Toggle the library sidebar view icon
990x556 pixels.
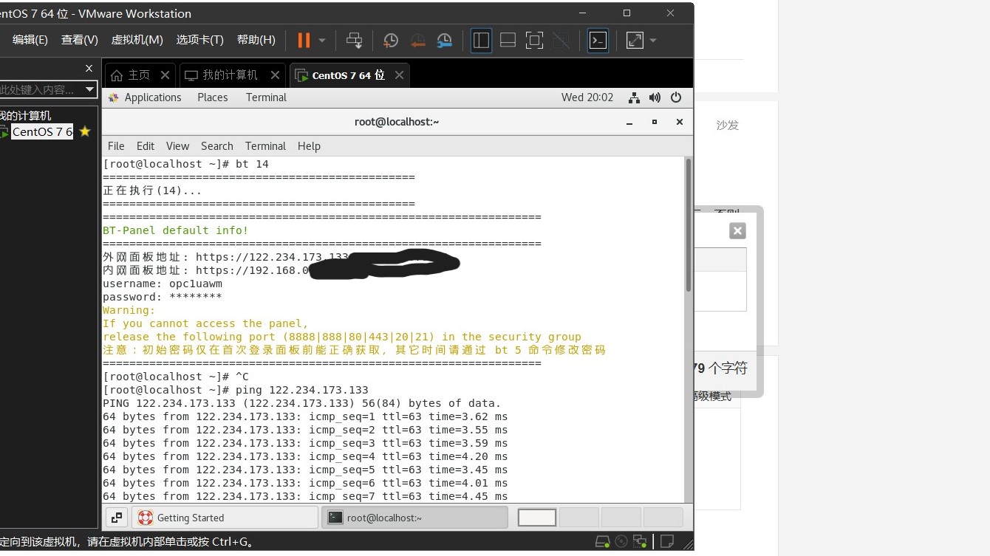point(481,41)
